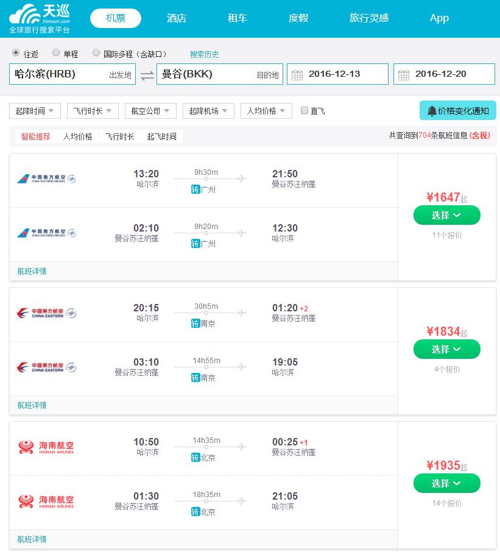This screenshot has width=500, height=552.
Task: Swap origin and destination arrows icon
Action: [x=147, y=76]
